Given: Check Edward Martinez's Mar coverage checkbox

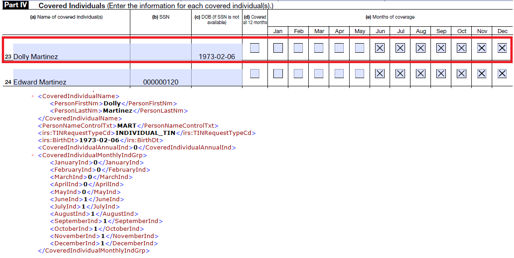Looking at the screenshot, I should [x=319, y=73].
